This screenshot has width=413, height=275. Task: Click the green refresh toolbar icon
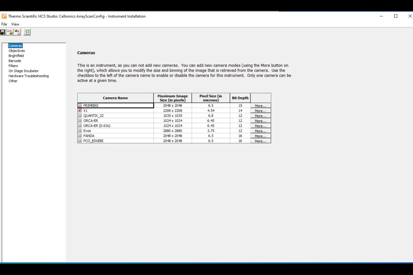27,32
